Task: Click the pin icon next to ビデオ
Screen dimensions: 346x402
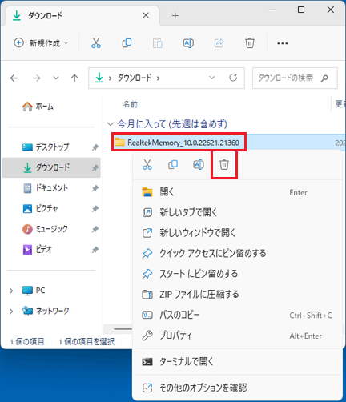Action: click(95, 250)
